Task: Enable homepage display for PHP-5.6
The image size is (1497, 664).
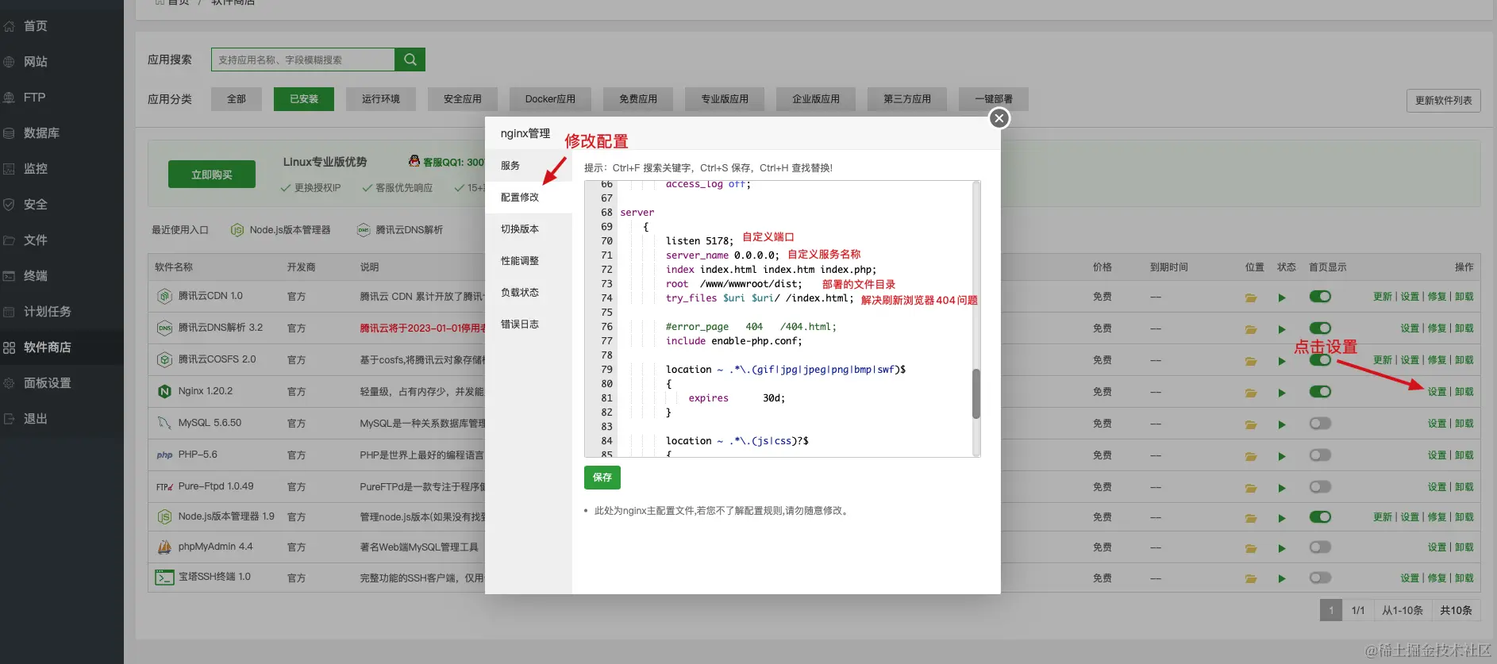Action: pyautogui.click(x=1320, y=455)
